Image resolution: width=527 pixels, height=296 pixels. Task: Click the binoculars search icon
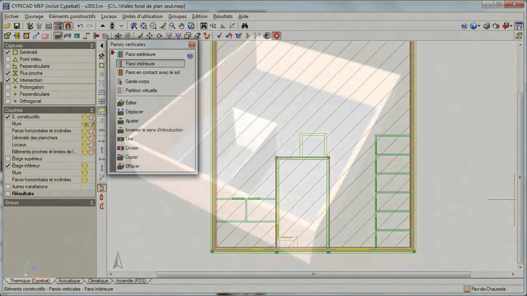[x=245, y=26]
